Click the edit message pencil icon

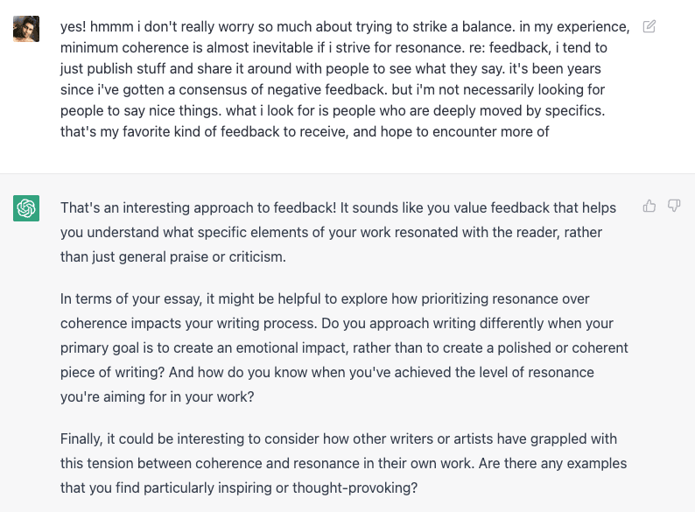pos(649,26)
